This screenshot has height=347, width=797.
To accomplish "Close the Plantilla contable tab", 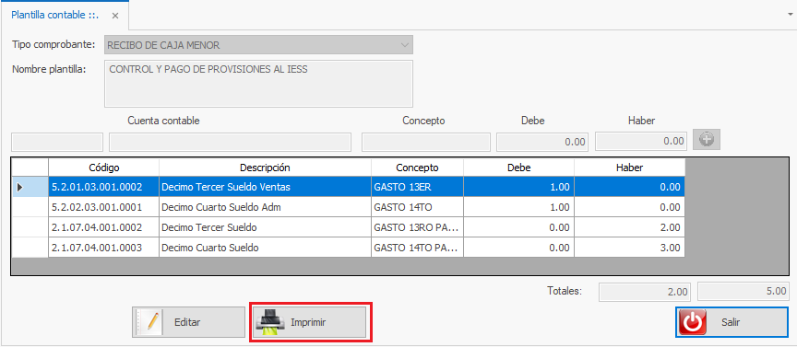I will click(x=115, y=16).
